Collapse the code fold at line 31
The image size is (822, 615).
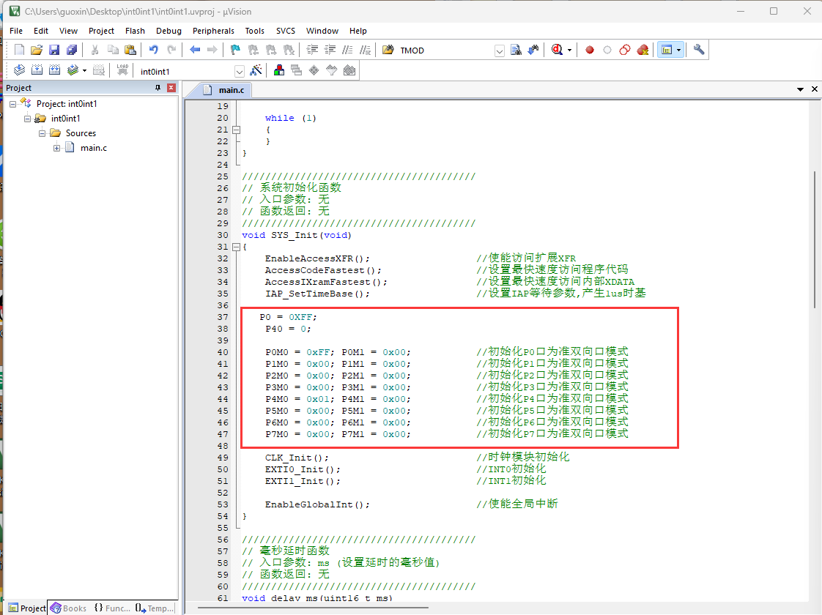pyautogui.click(x=237, y=247)
